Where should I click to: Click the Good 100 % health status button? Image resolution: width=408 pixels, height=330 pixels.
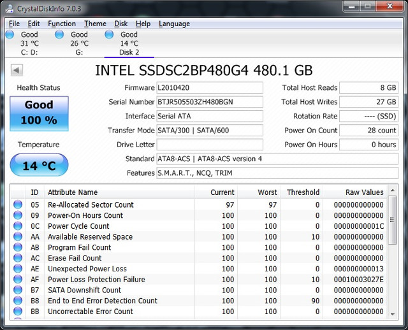coord(40,113)
